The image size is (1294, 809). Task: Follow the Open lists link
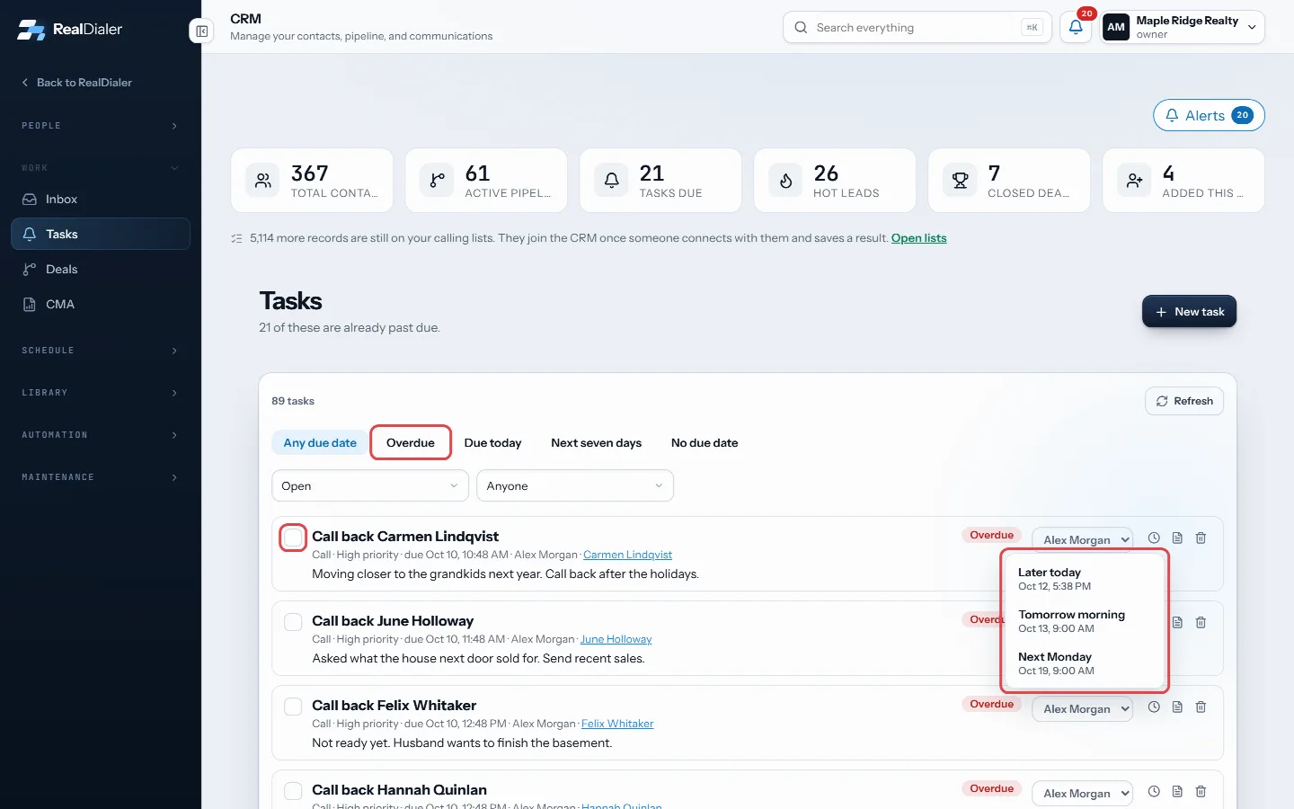tap(918, 238)
